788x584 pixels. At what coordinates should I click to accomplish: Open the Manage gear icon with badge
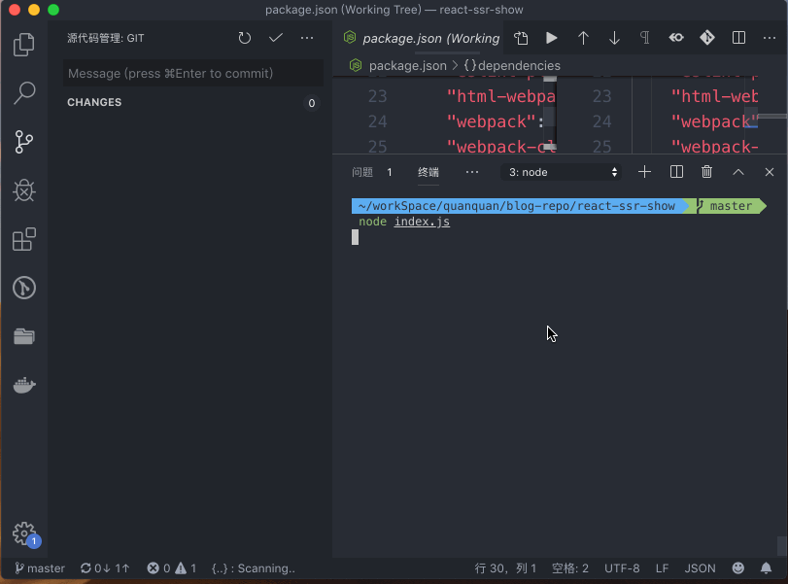pyautogui.click(x=25, y=534)
